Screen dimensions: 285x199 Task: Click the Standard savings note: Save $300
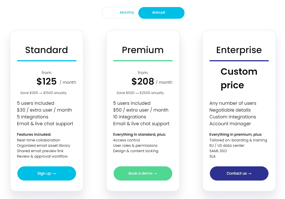point(44,93)
